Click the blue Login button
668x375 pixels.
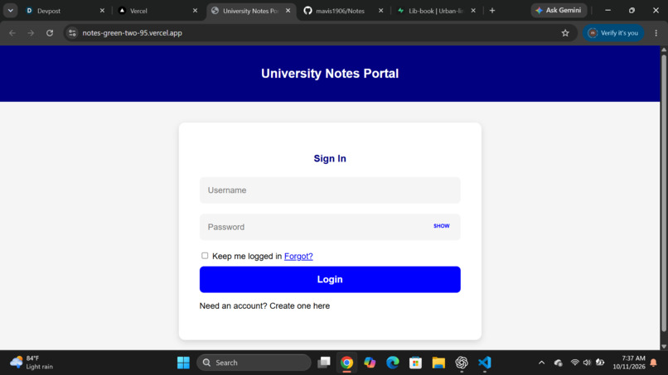(330, 279)
